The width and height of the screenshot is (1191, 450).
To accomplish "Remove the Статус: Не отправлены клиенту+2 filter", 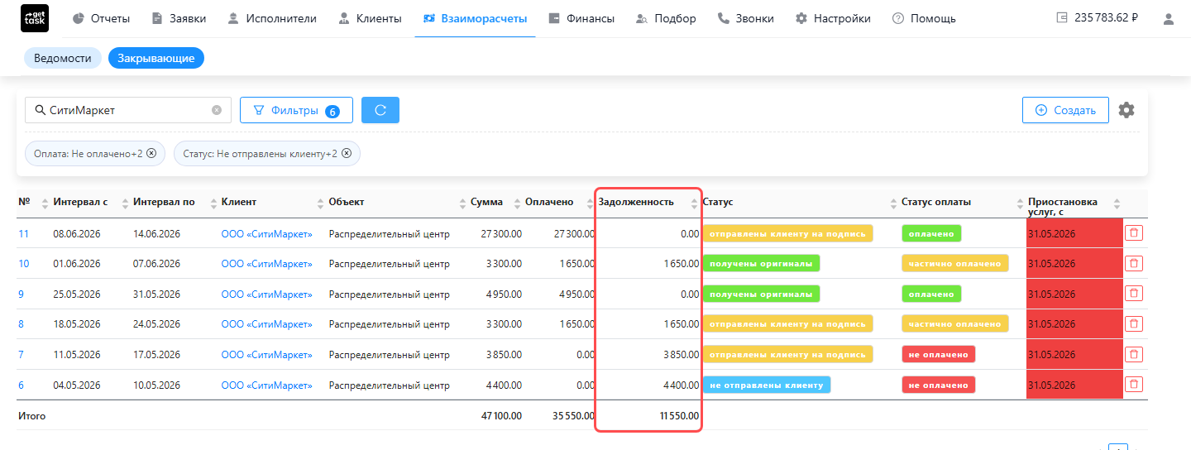I will click(347, 154).
